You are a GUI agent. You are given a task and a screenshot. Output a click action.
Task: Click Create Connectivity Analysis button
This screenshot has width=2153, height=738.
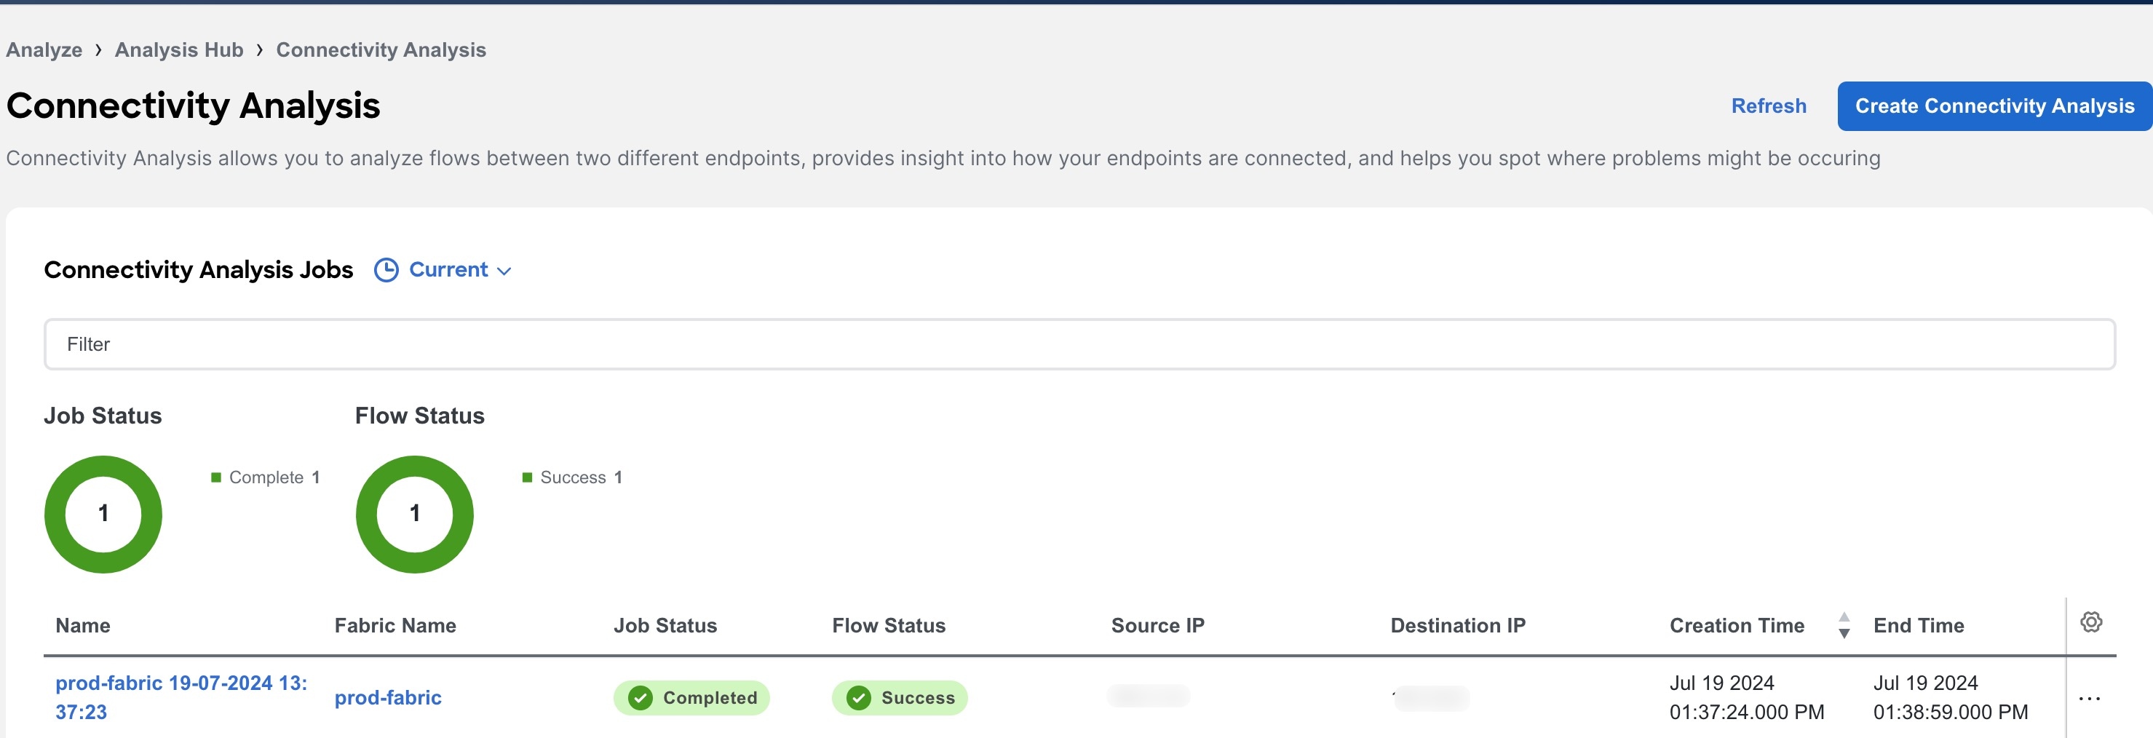coord(1994,106)
